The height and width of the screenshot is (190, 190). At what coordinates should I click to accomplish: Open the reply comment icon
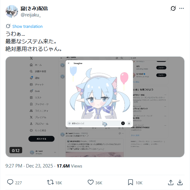10,182
